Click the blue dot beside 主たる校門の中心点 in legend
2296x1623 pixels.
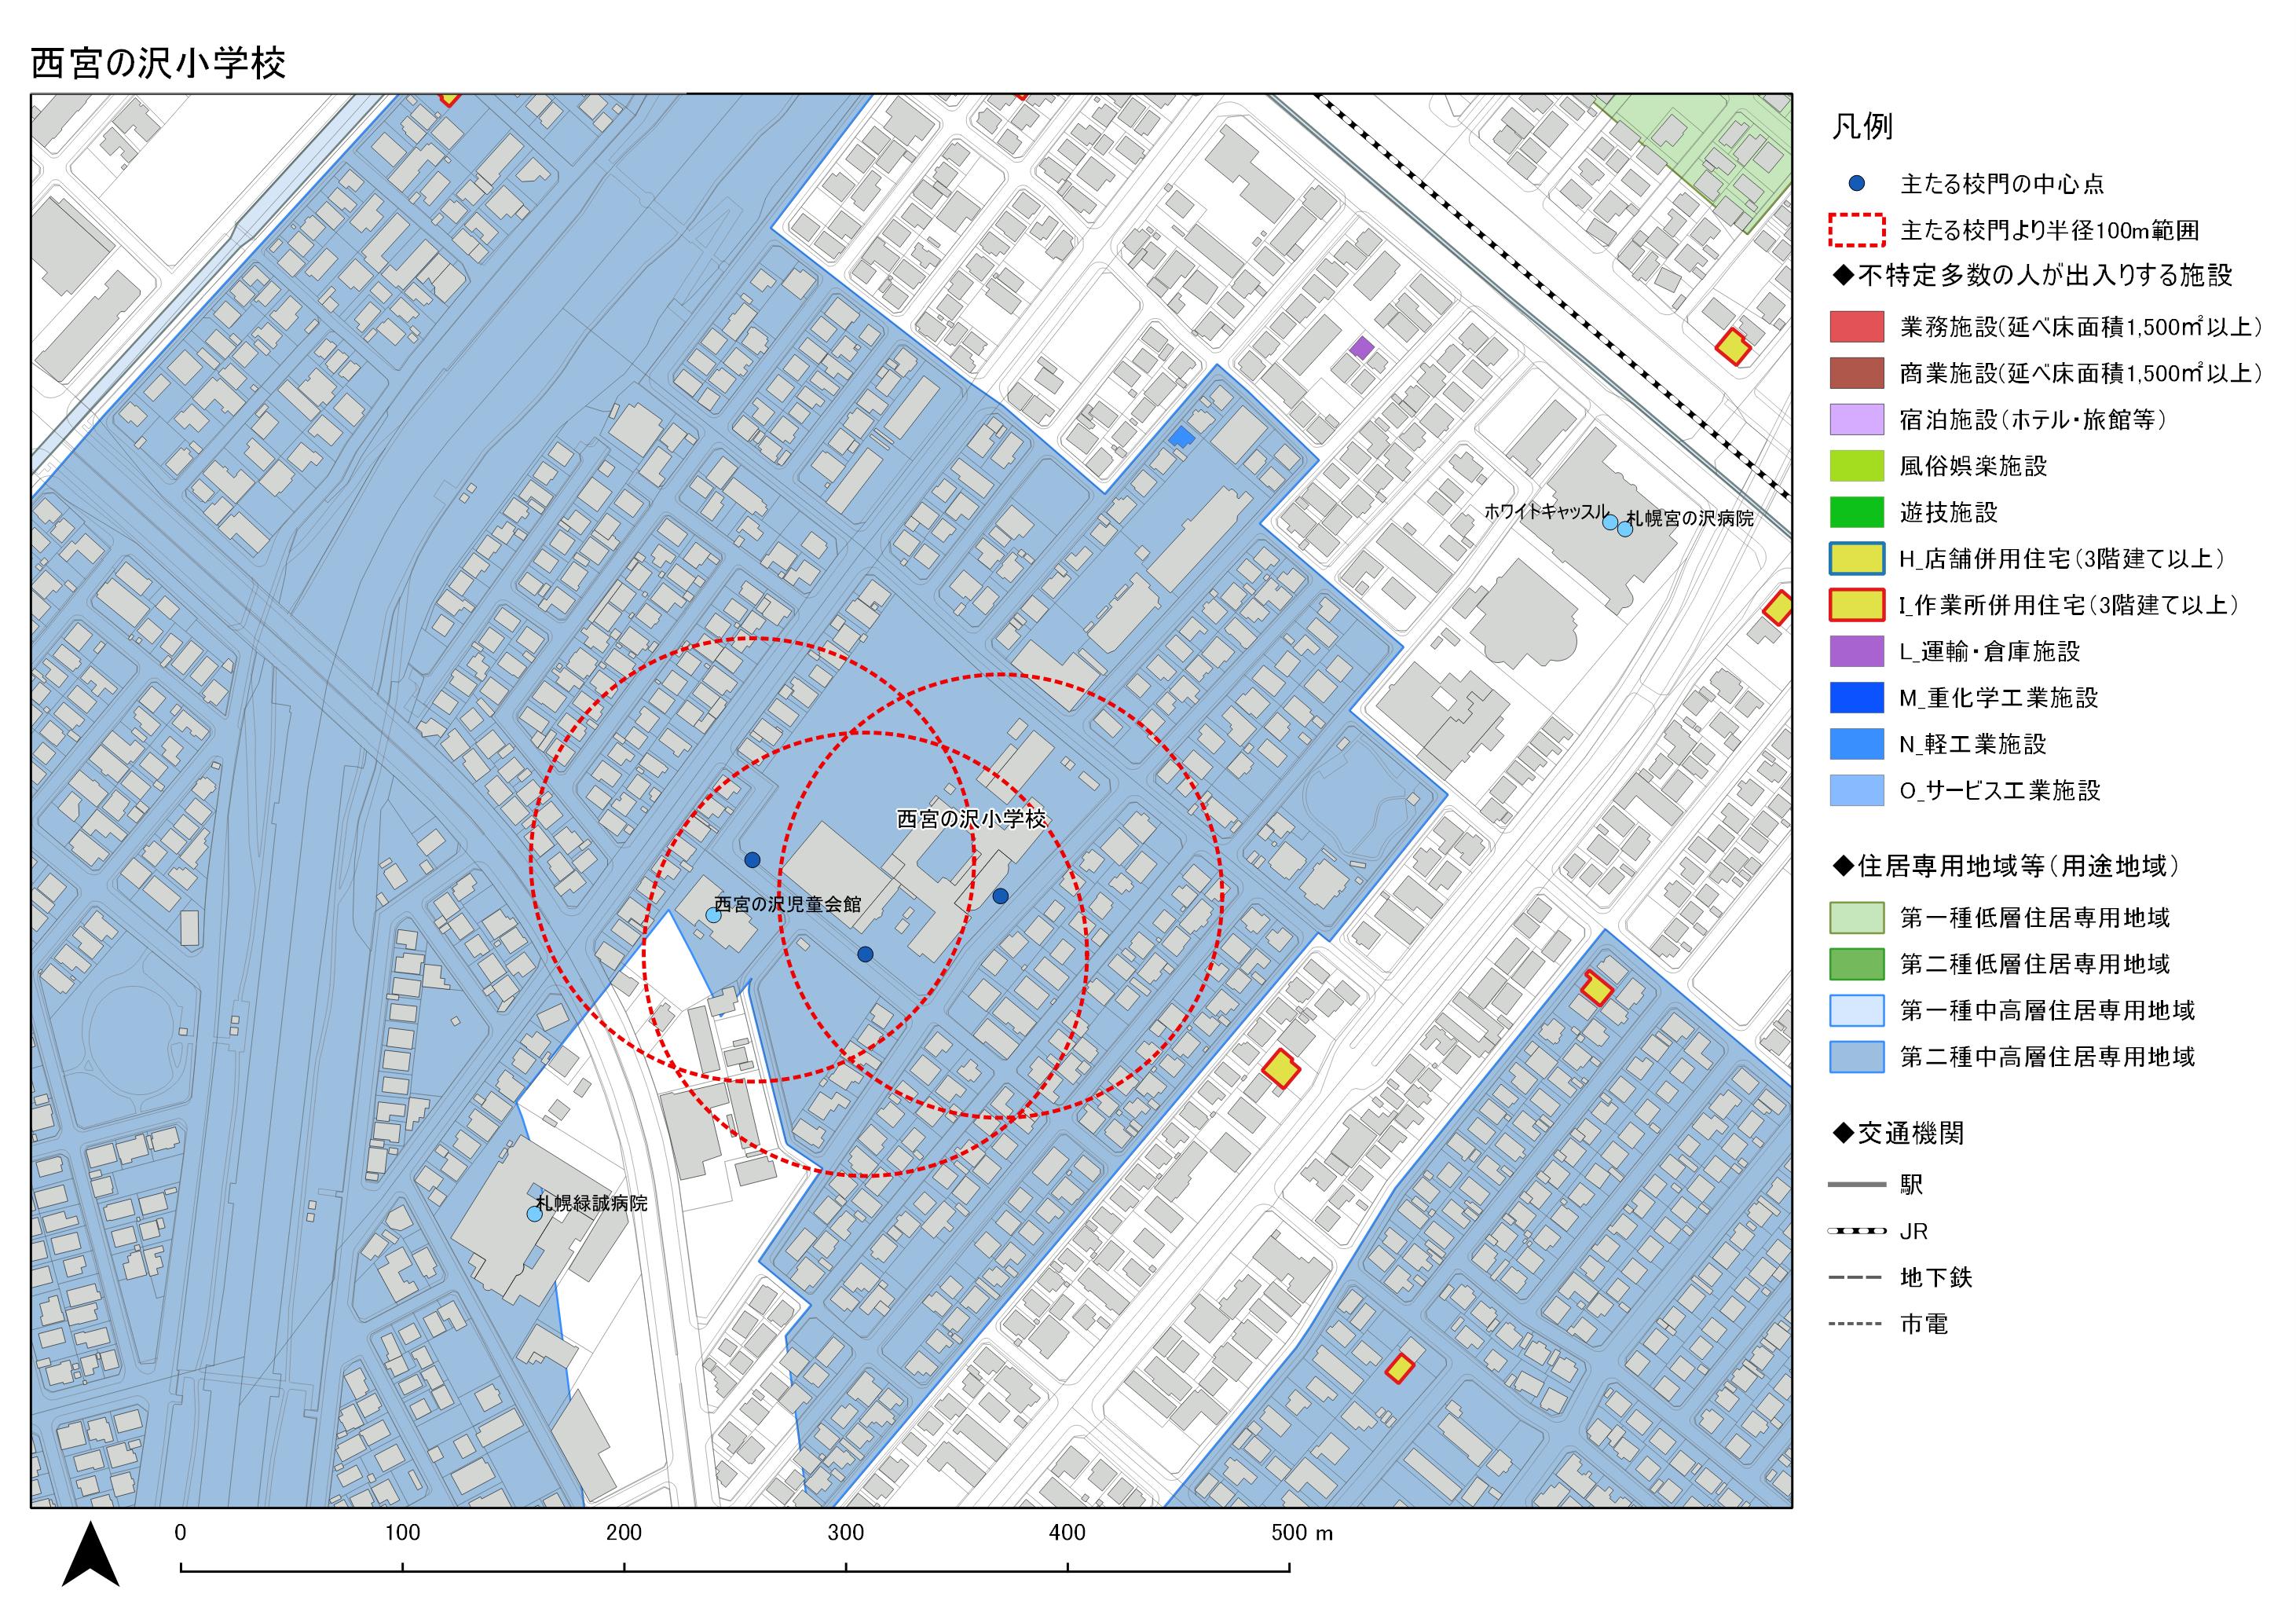tap(1857, 184)
